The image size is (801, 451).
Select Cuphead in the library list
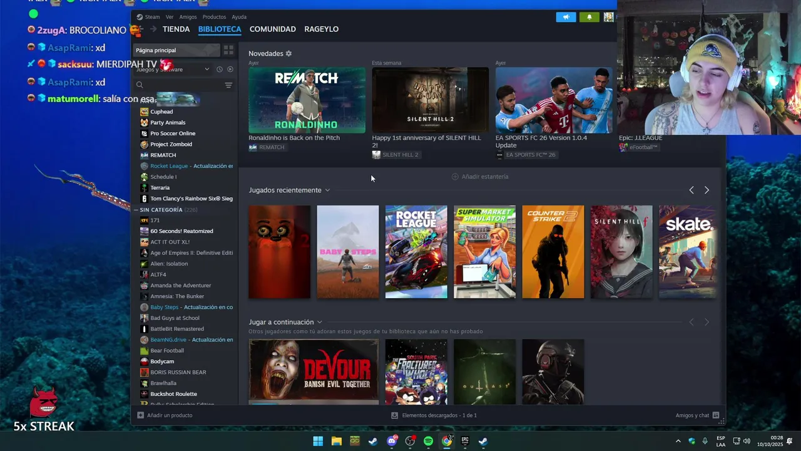[x=161, y=111]
